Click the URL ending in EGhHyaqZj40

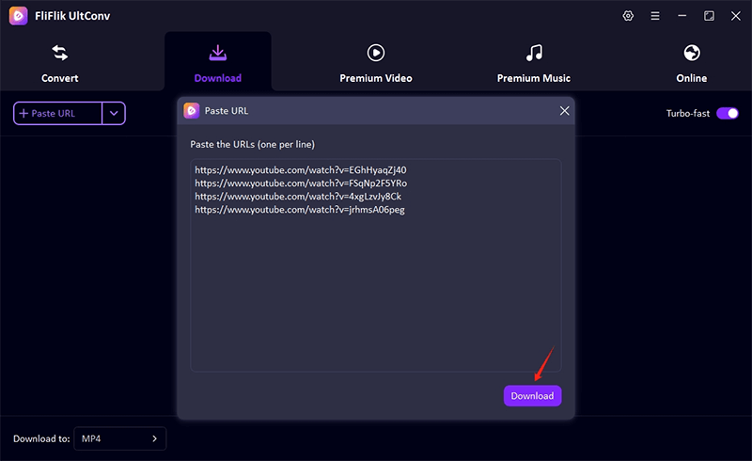coord(301,170)
